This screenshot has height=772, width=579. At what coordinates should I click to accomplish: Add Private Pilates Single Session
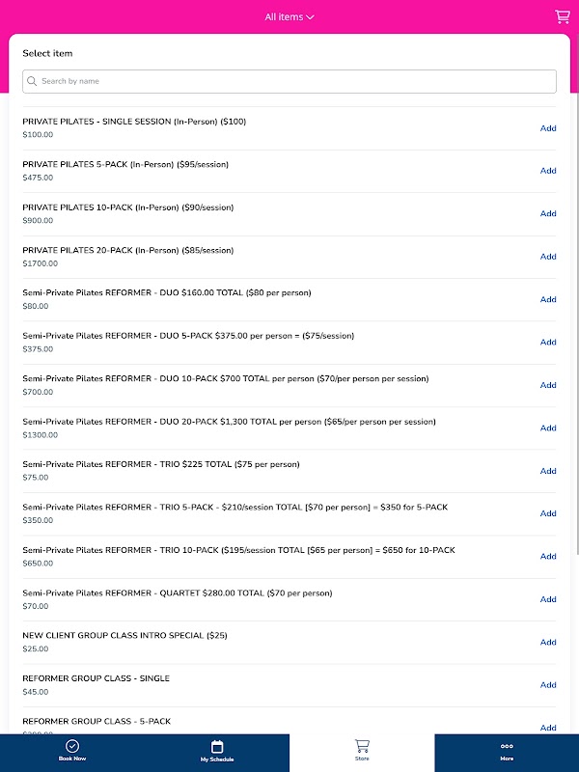tap(548, 128)
